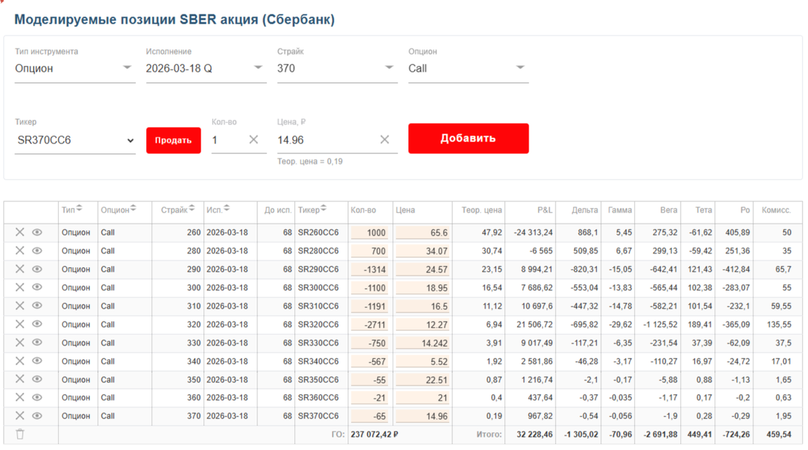Screen dimensions: 808x450
Task: Edit quantity -567 for SR340CC6
Action: pyautogui.click(x=370, y=361)
